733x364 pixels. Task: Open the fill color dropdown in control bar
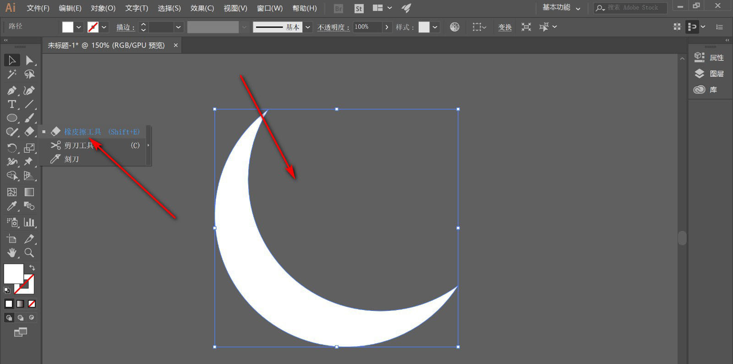click(79, 27)
